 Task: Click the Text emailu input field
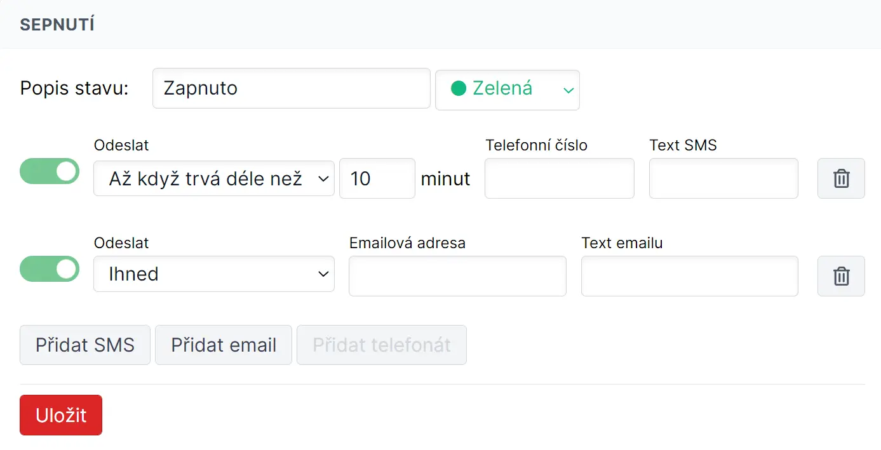coord(689,275)
